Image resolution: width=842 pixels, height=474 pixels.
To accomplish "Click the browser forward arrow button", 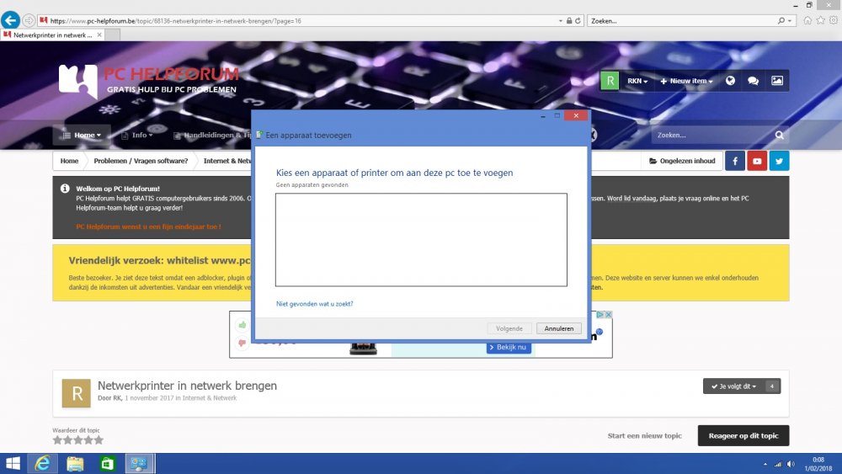I will click(29, 21).
